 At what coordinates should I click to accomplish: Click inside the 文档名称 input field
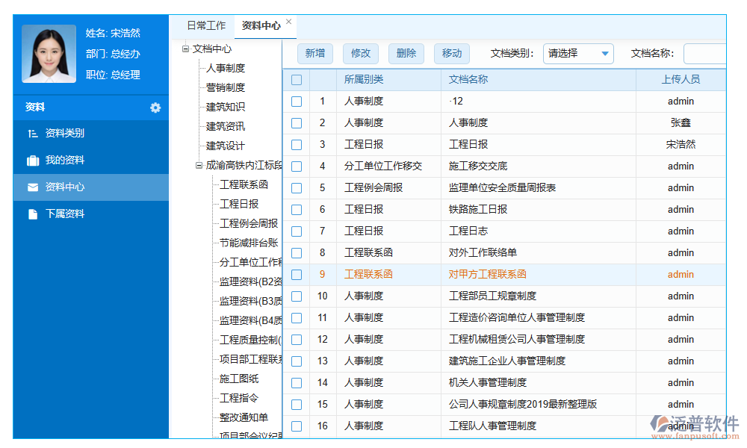[706, 53]
